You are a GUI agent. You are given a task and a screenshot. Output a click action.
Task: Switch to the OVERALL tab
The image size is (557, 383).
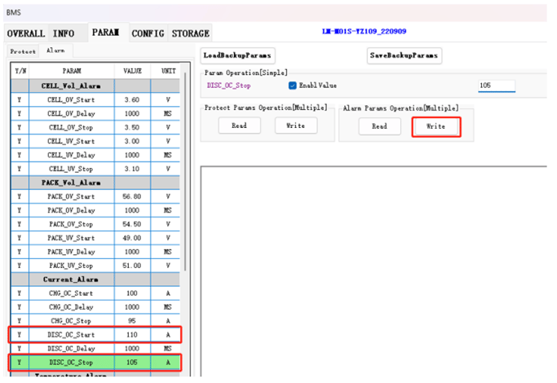tap(25, 33)
